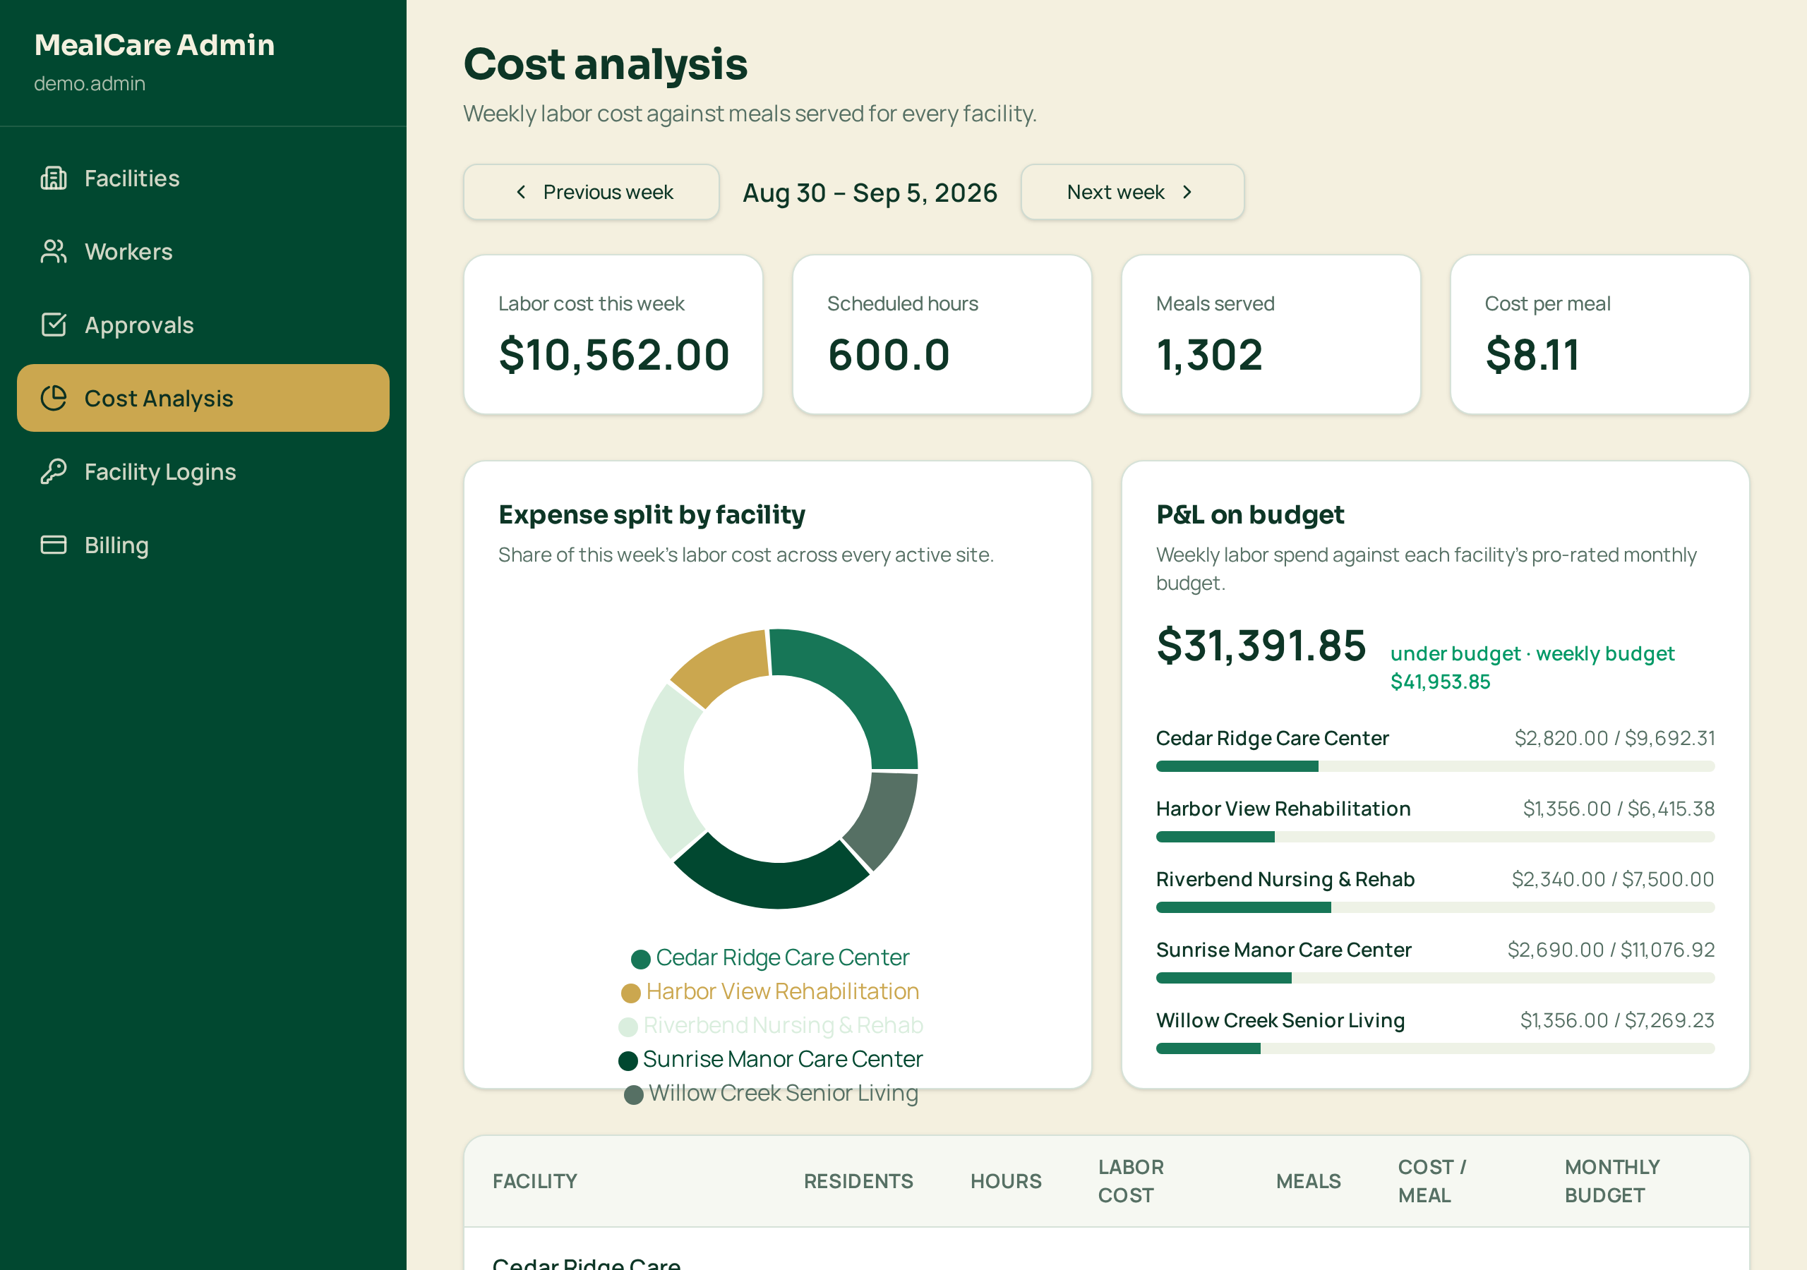The height and width of the screenshot is (1270, 1807).
Task: Click the MealCare Admin title
Action: pos(155,45)
